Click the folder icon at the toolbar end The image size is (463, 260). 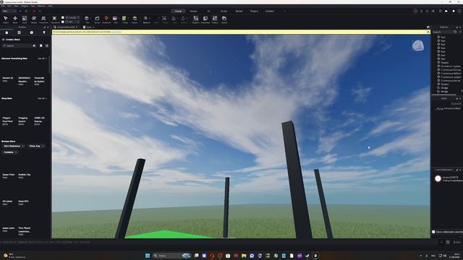[x=224, y=19]
